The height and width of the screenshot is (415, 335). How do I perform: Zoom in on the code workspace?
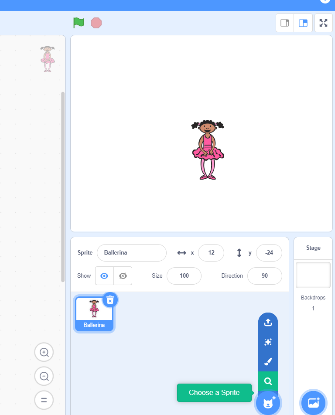point(44,352)
